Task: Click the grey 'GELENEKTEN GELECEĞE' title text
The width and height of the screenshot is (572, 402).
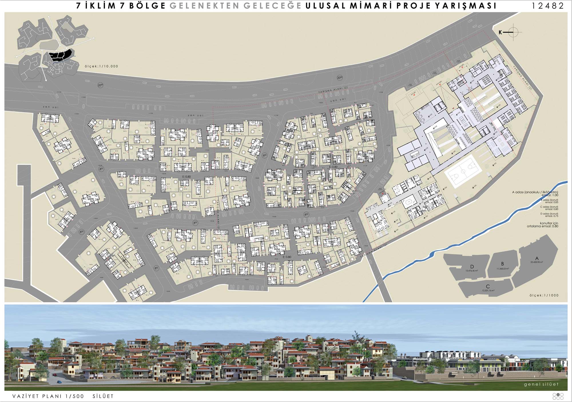Action: (235, 6)
